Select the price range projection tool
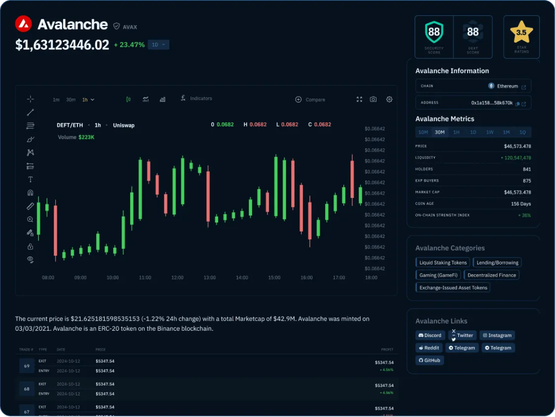 (x=31, y=166)
